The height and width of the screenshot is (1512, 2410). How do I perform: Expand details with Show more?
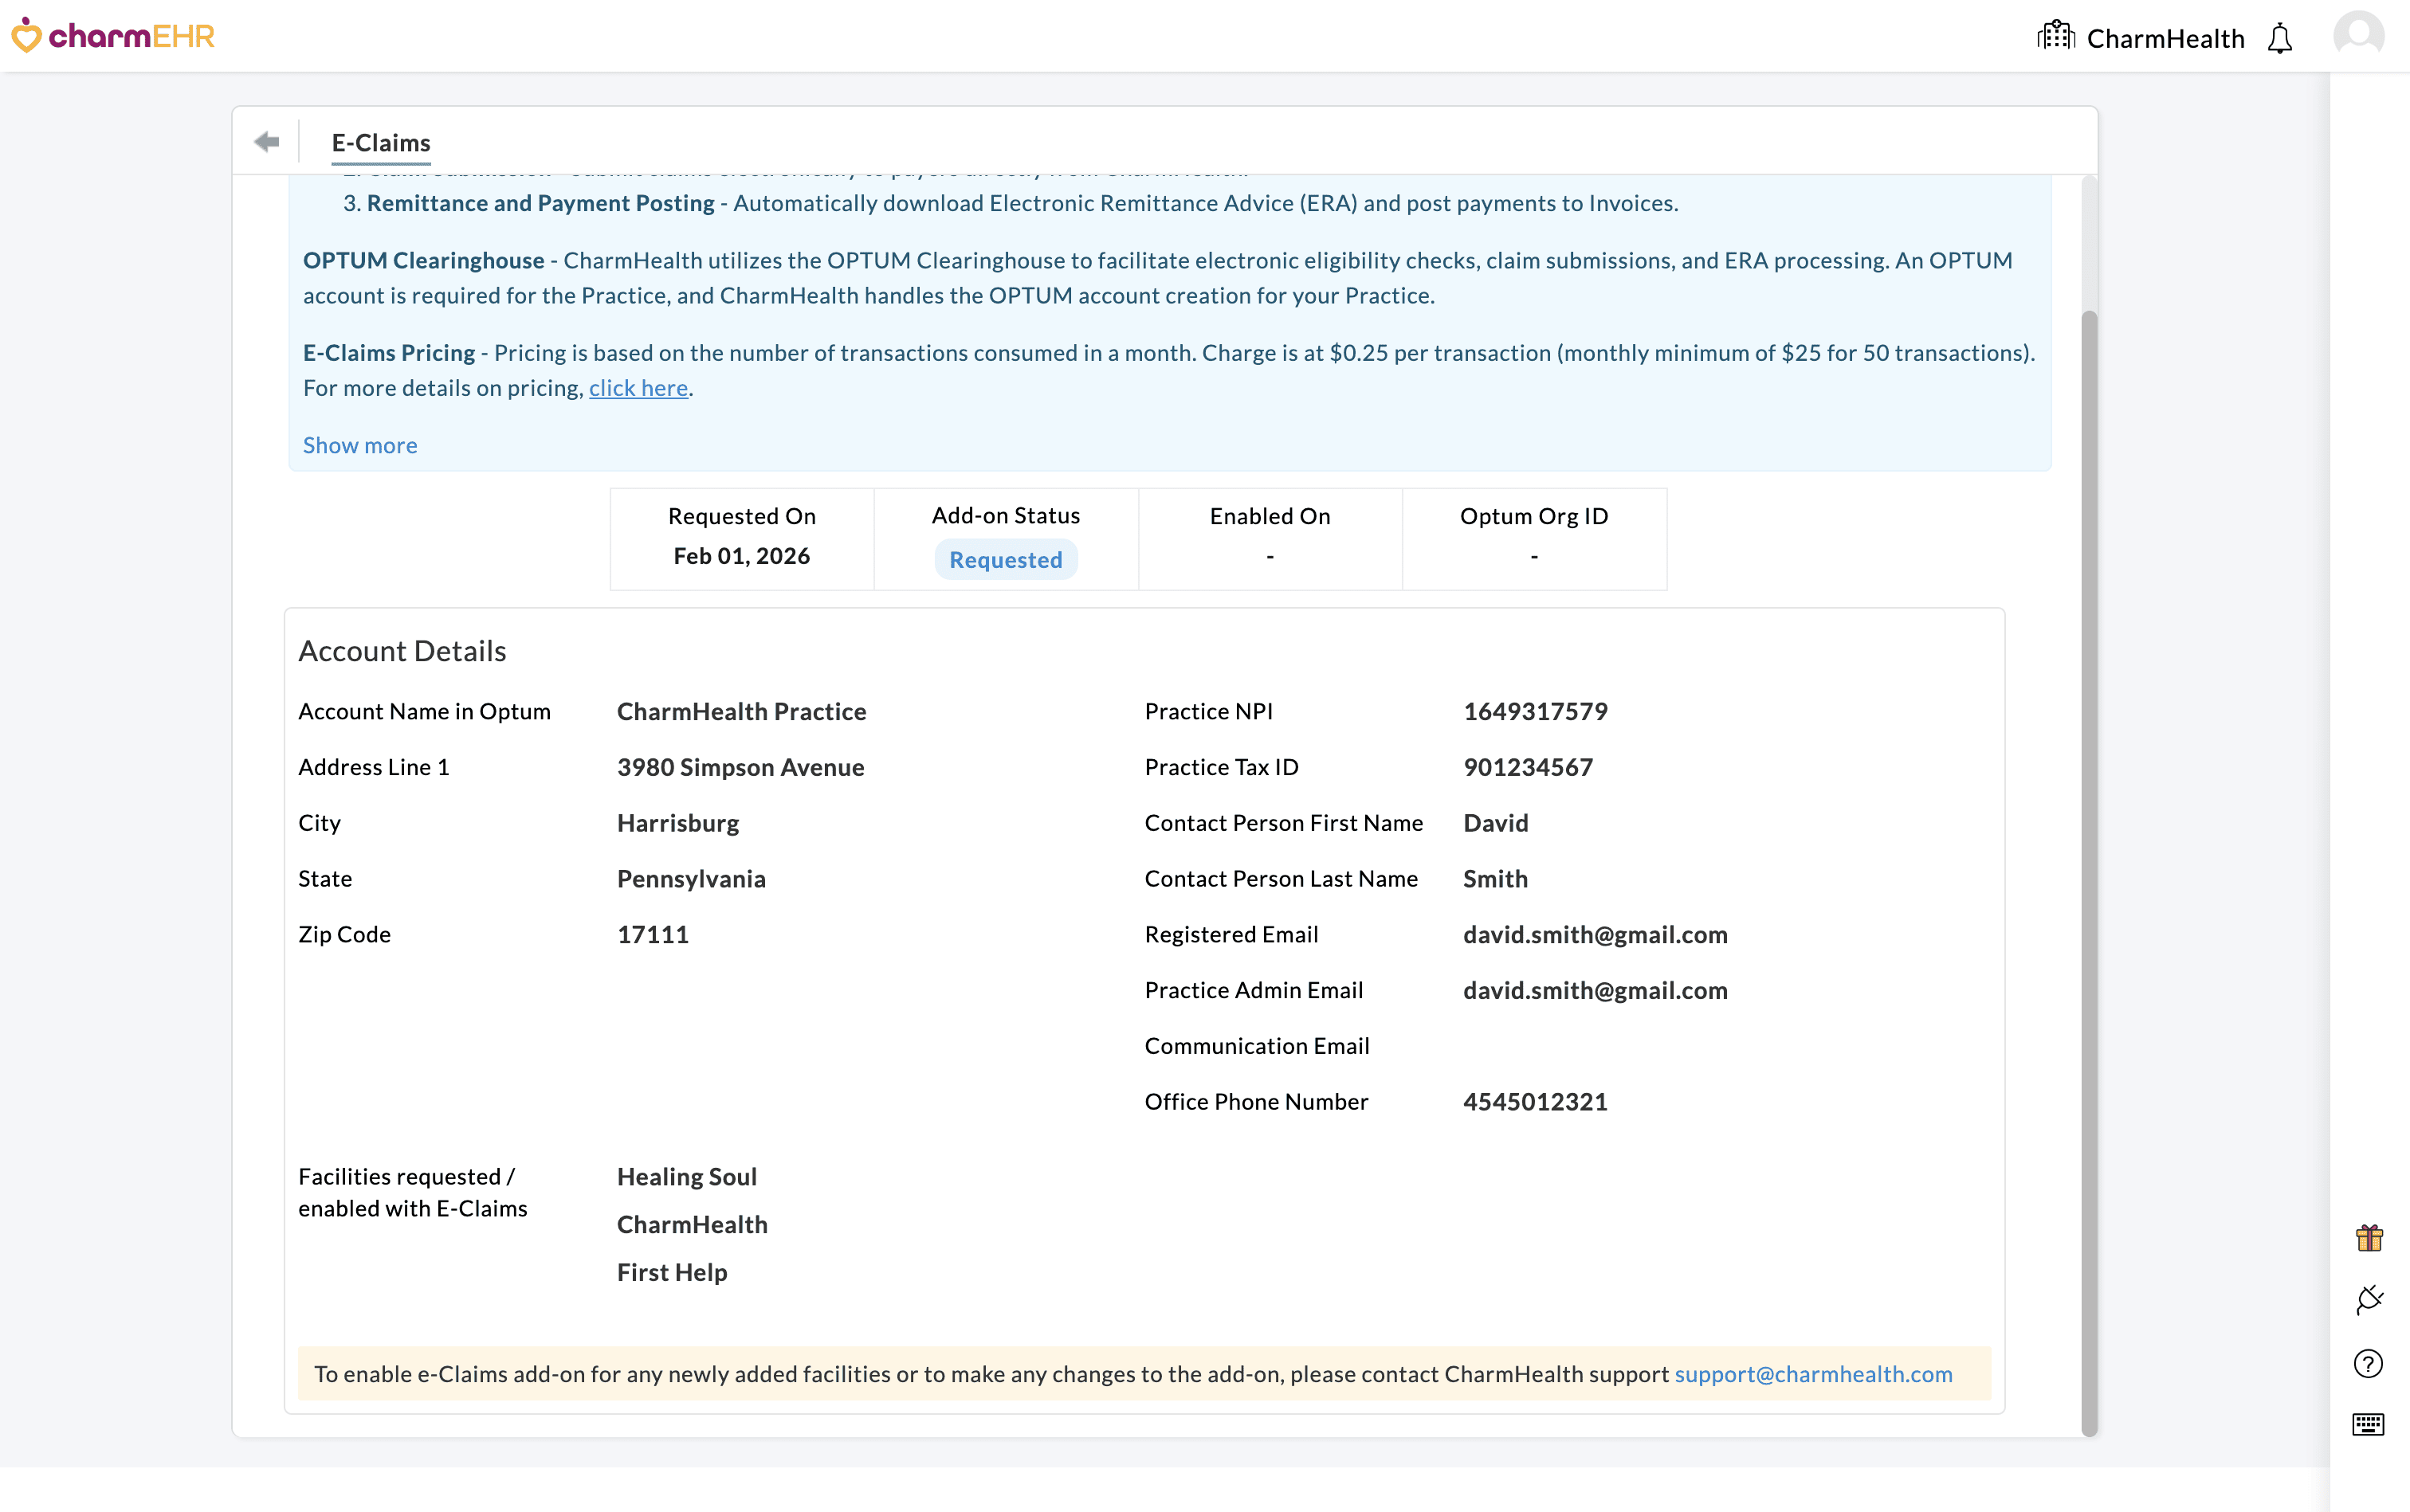(x=359, y=445)
